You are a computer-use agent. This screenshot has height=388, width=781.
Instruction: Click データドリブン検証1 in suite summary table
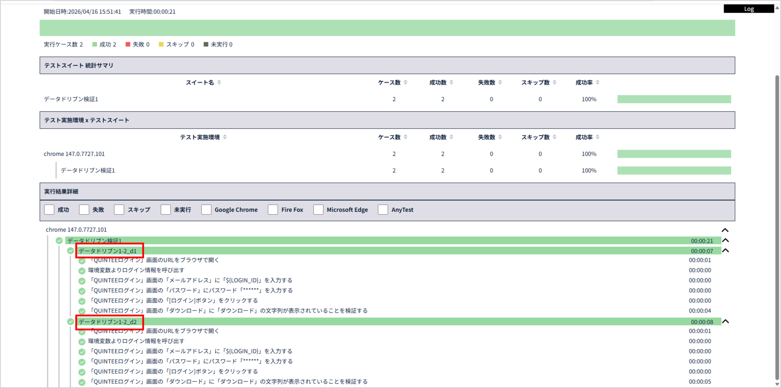coord(71,99)
